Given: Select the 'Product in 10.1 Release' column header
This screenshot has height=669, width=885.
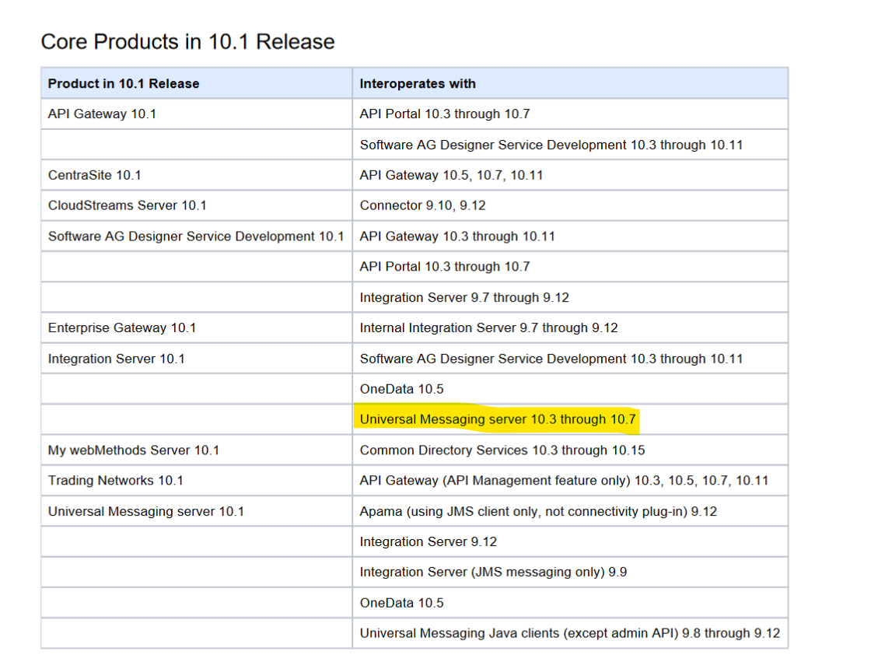Looking at the screenshot, I should pyautogui.click(x=124, y=83).
